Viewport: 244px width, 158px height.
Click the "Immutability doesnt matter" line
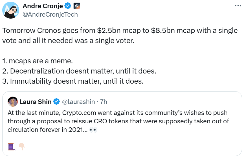tap(73, 81)
